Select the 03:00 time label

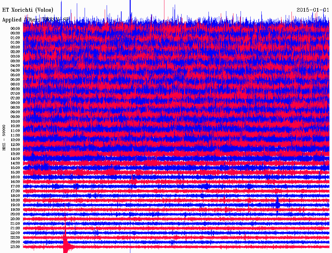coord(15,56)
